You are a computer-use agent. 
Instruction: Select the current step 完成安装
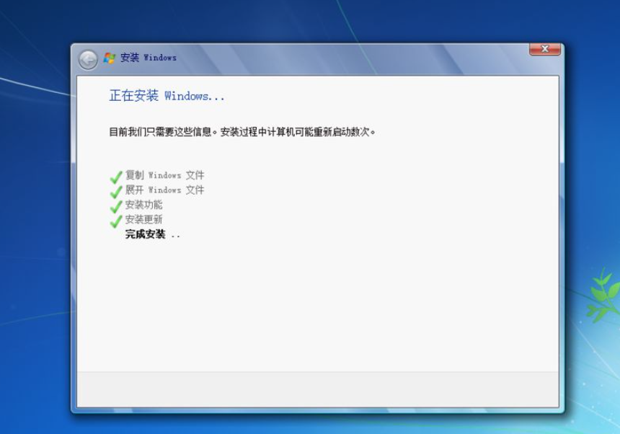click(x=145, y=234)
